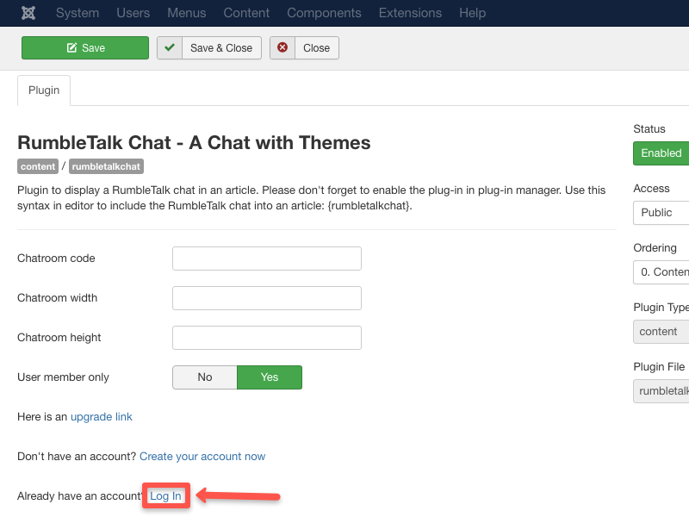Open the Help menu
Viewport: 689px width, 517px height.
[472, 13]
